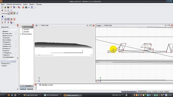Expand the top tree node in scene browser
Screen dimensions: 173x97
(21, 27)
